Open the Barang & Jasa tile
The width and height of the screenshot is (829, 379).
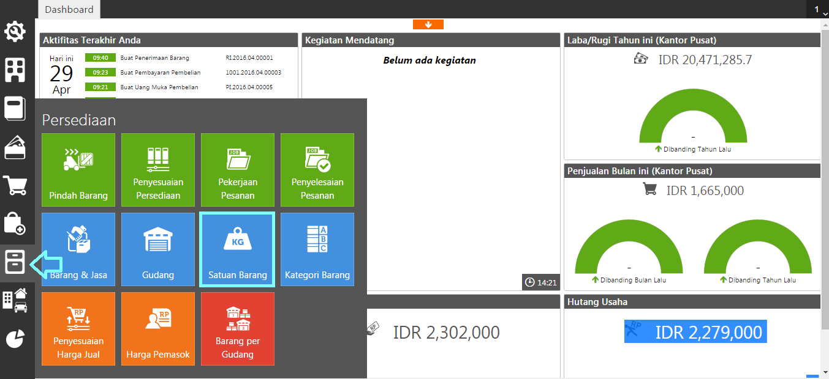(x=78, y=249)
